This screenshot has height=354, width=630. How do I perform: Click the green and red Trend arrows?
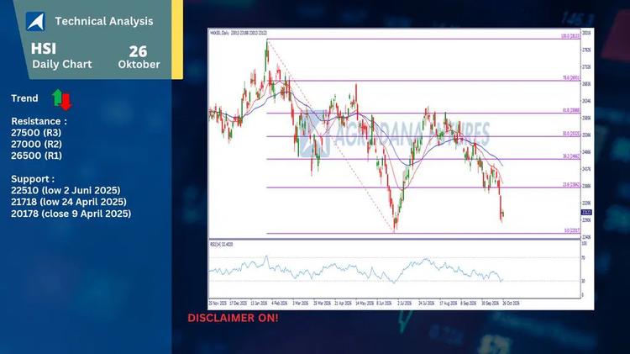pos(62,99)
